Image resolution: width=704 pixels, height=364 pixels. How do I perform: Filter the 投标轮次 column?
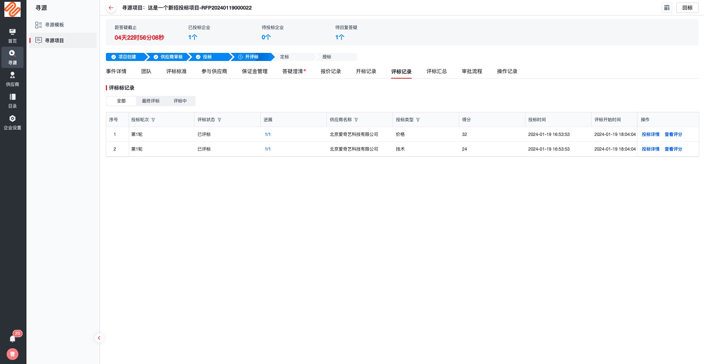(x=153, y=120)
